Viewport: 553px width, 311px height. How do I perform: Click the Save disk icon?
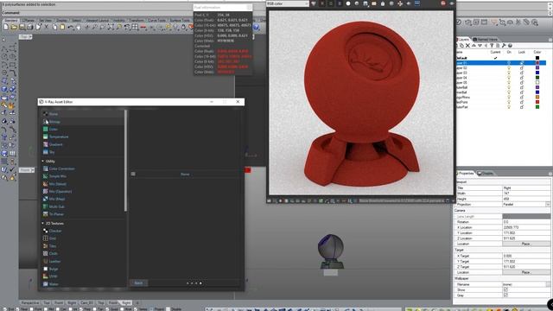(x=22, y=27)
